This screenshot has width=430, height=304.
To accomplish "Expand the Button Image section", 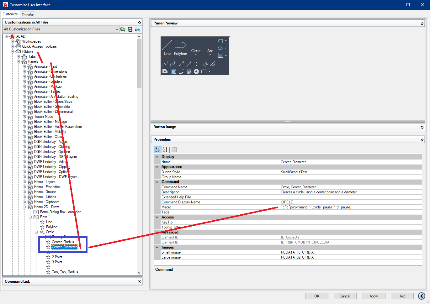I will tap(422, 127).
